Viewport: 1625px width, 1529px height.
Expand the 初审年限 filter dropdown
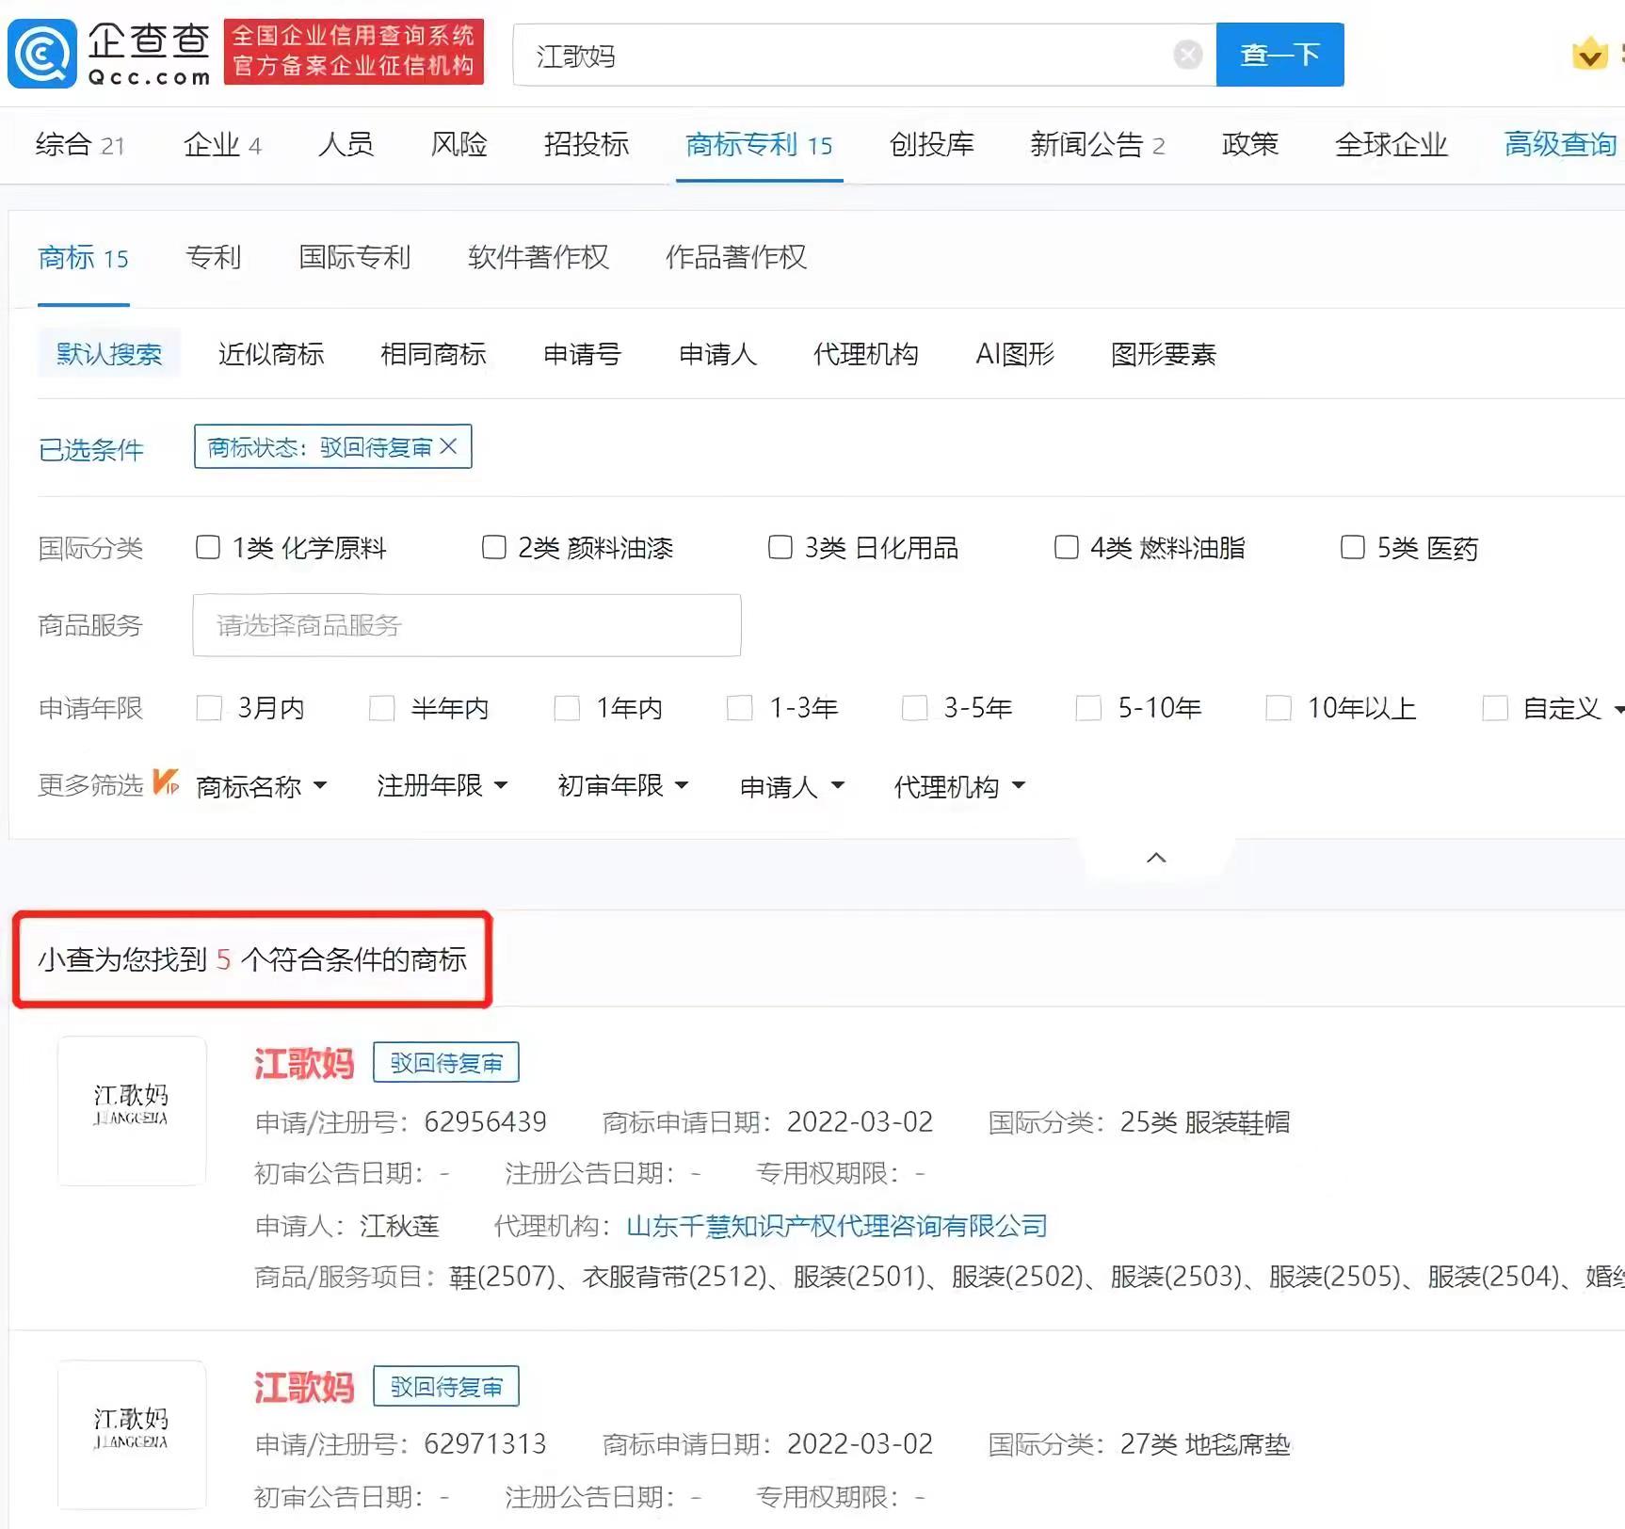pyautogui.click(x=623, y=785)
